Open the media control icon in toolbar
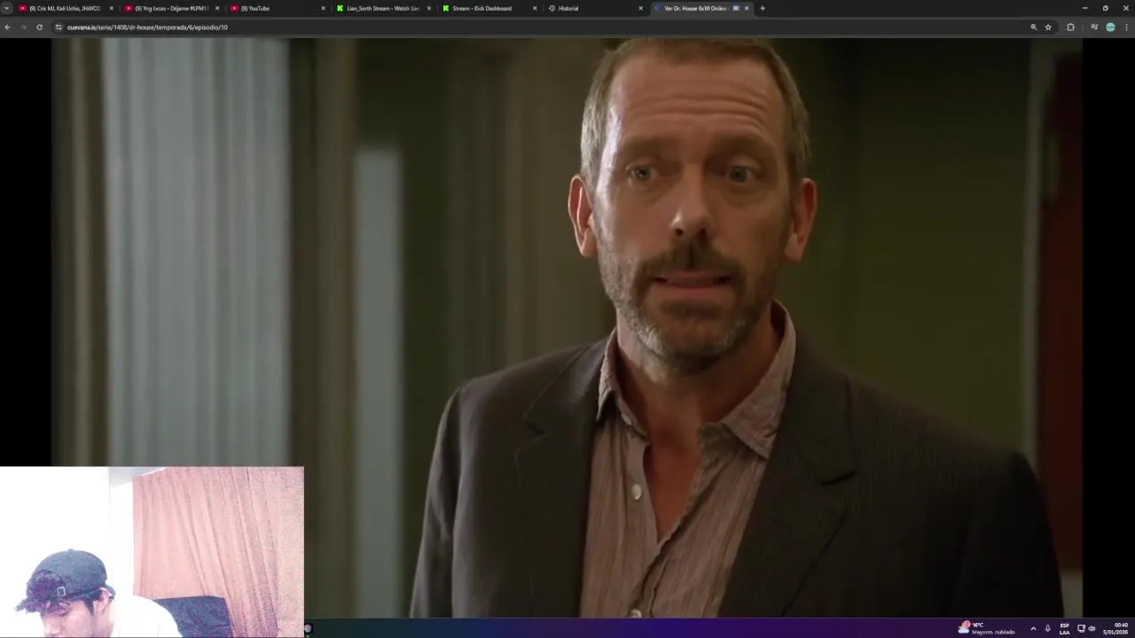The height and width of the screenshot is (638, 1135). [1094, 27]
